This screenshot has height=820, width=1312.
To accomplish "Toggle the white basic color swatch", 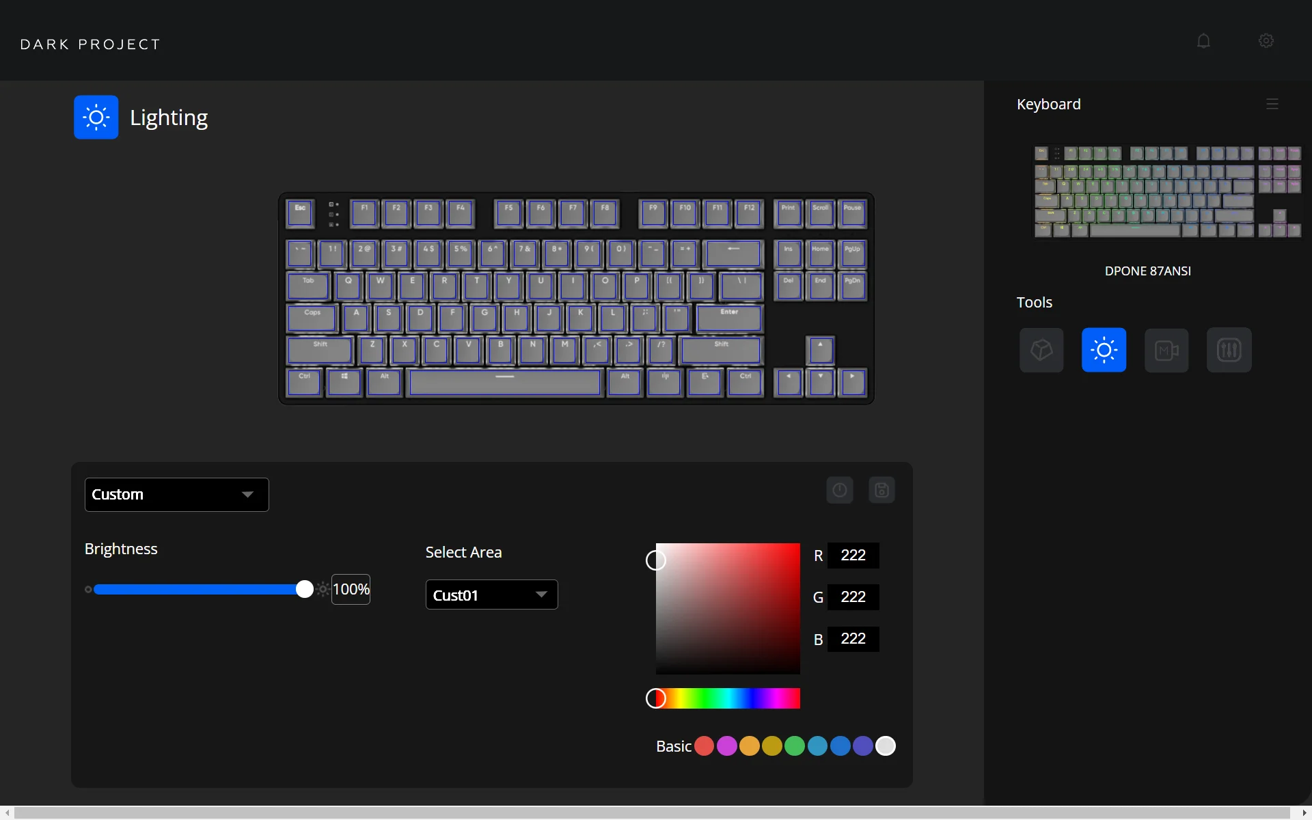I will (x=885, y=746).
